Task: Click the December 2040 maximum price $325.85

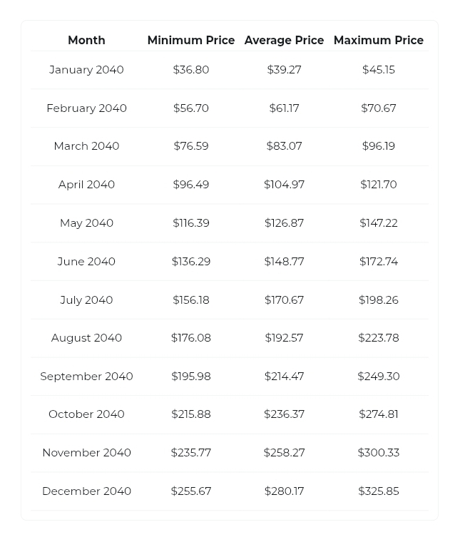Action: coord(379,491)
